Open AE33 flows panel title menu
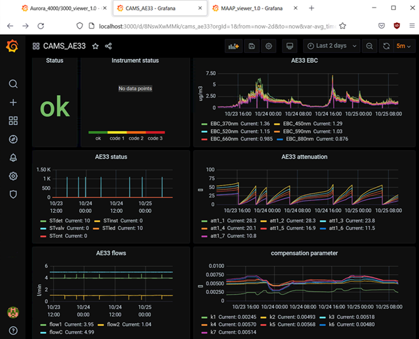Image resolution: width=419 pixels, height=339 pixels. 111,253
